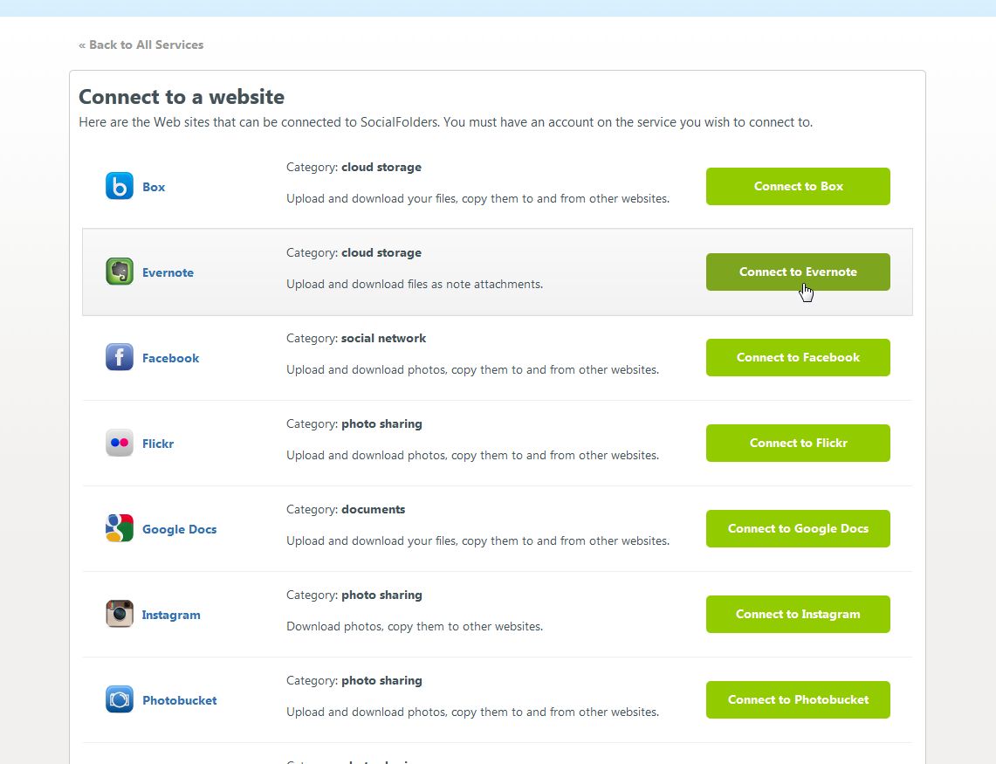996x764 pixels.
Task: Click the Photobucket row upload photos description
Action: point(472,712)
